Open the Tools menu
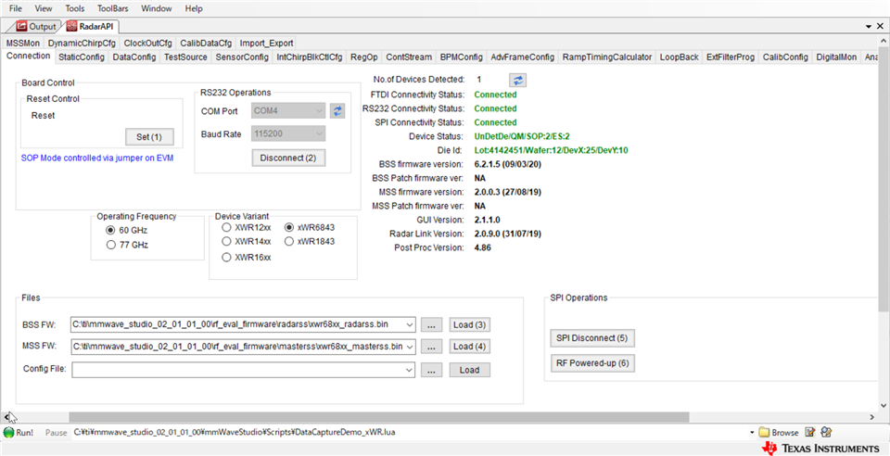The image size is (890, 456). [75, 8]
